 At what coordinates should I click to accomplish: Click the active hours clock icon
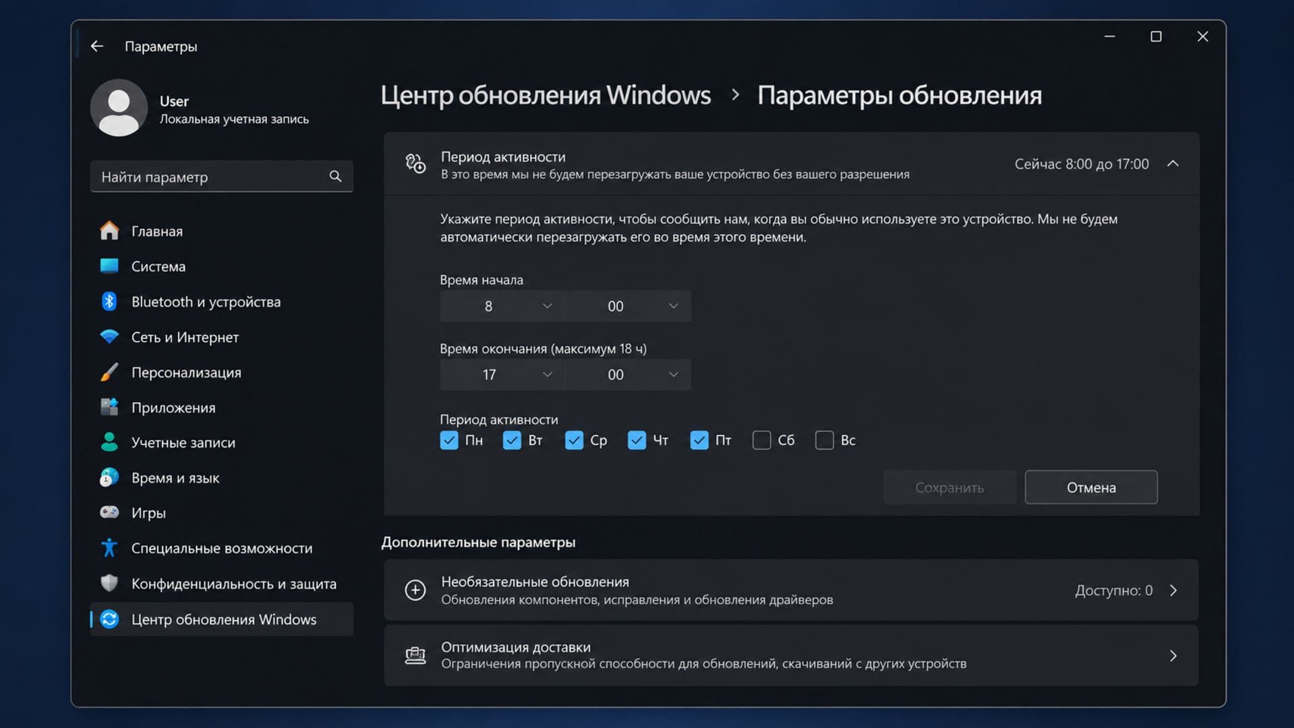[x=415, y=164]
